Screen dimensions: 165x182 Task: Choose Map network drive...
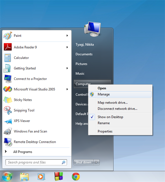tap(120, 103)
